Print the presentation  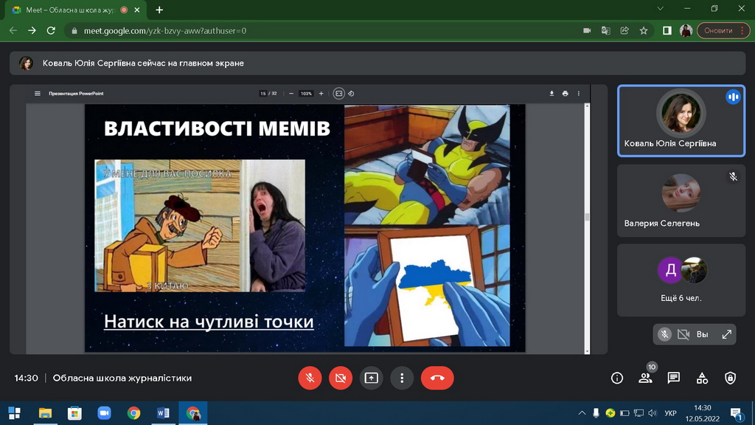566,94
